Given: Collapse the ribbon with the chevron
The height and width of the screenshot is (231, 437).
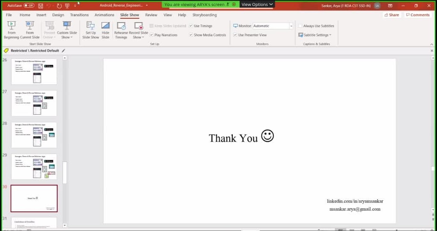Looking at the screenshot, I should [x=432, y=44].
